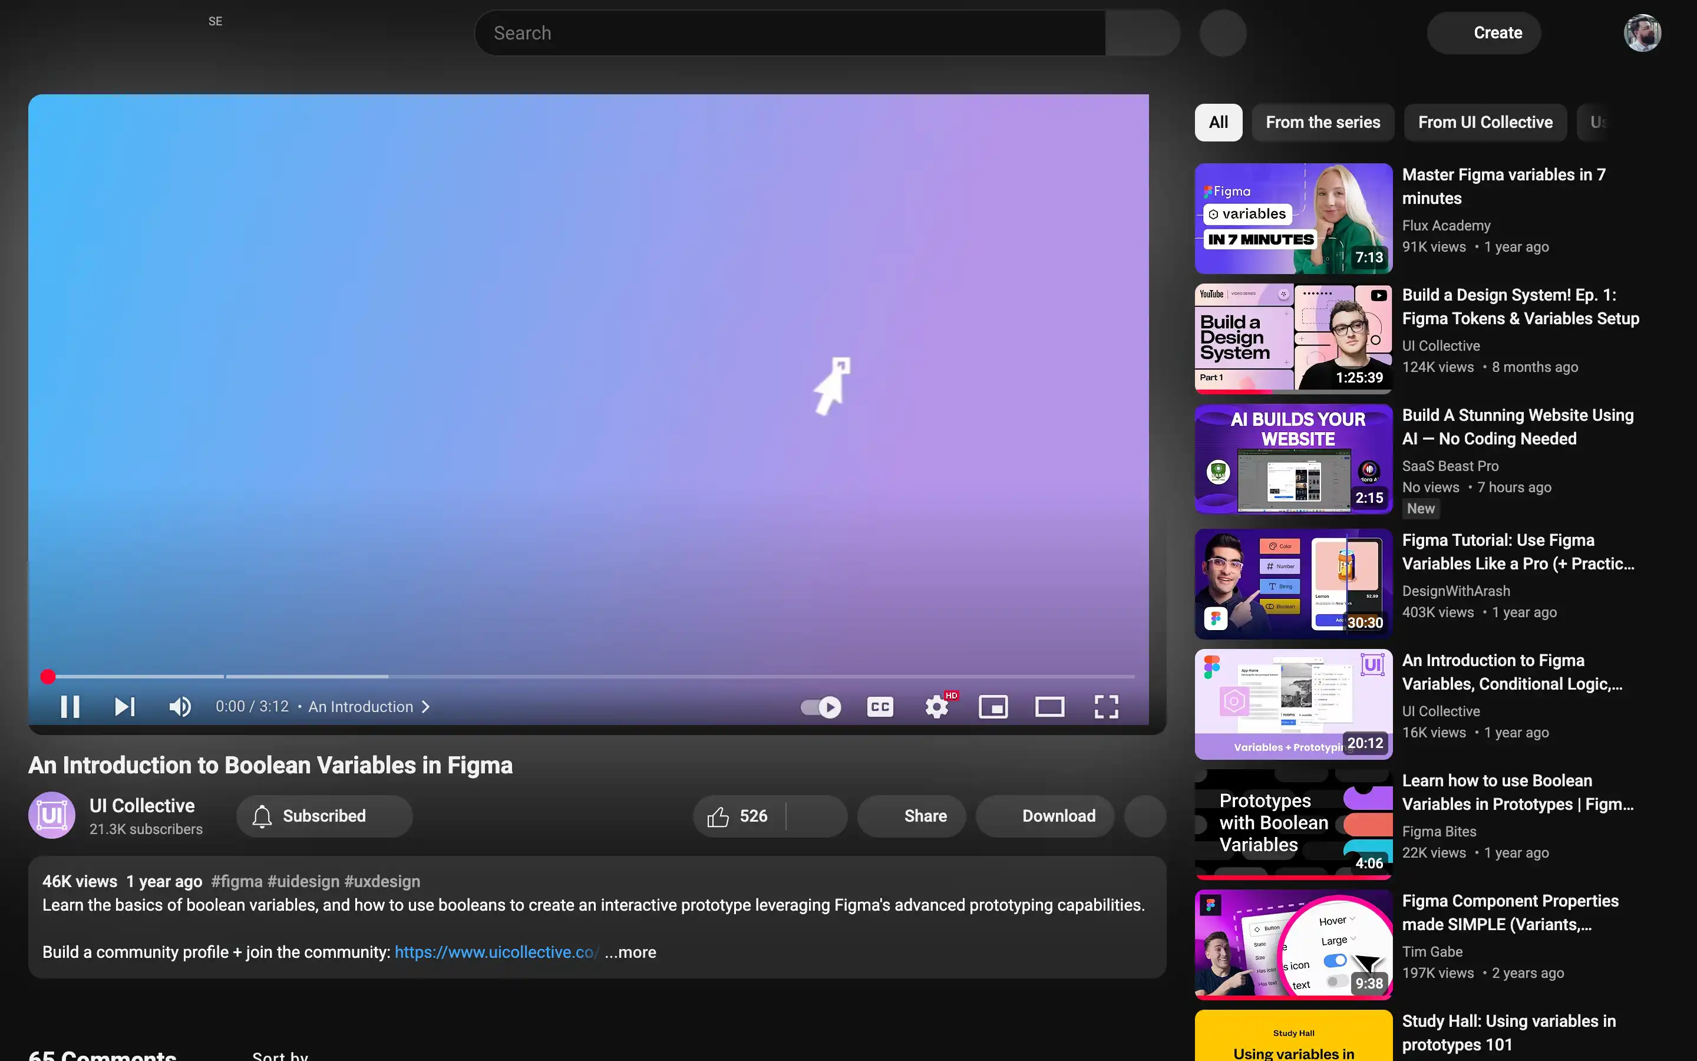1697x1061 pixels.
Task: Click the video title An Introduction to Boolean Variables
Action: tap(270, 766)
